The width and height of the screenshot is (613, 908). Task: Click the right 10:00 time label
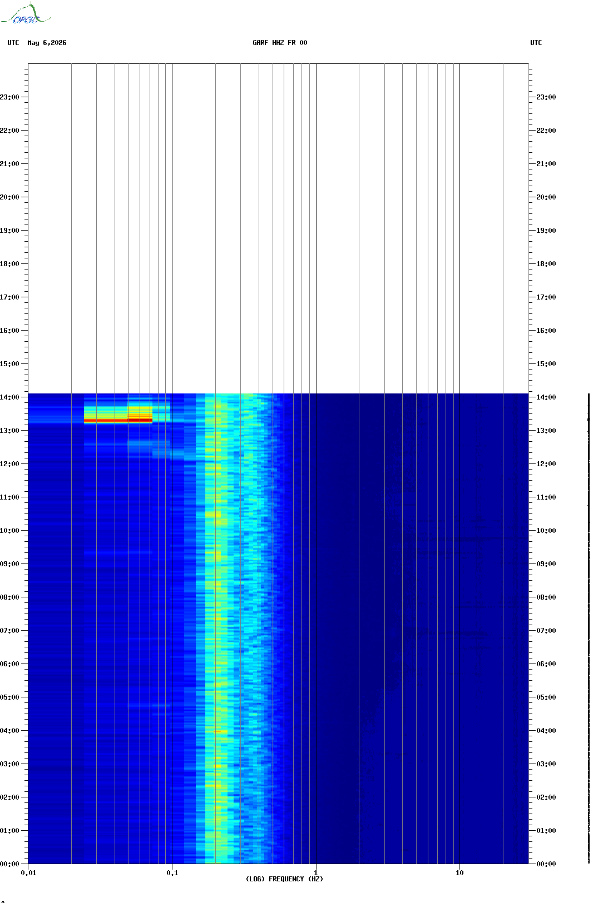click(x=546, y=531)
